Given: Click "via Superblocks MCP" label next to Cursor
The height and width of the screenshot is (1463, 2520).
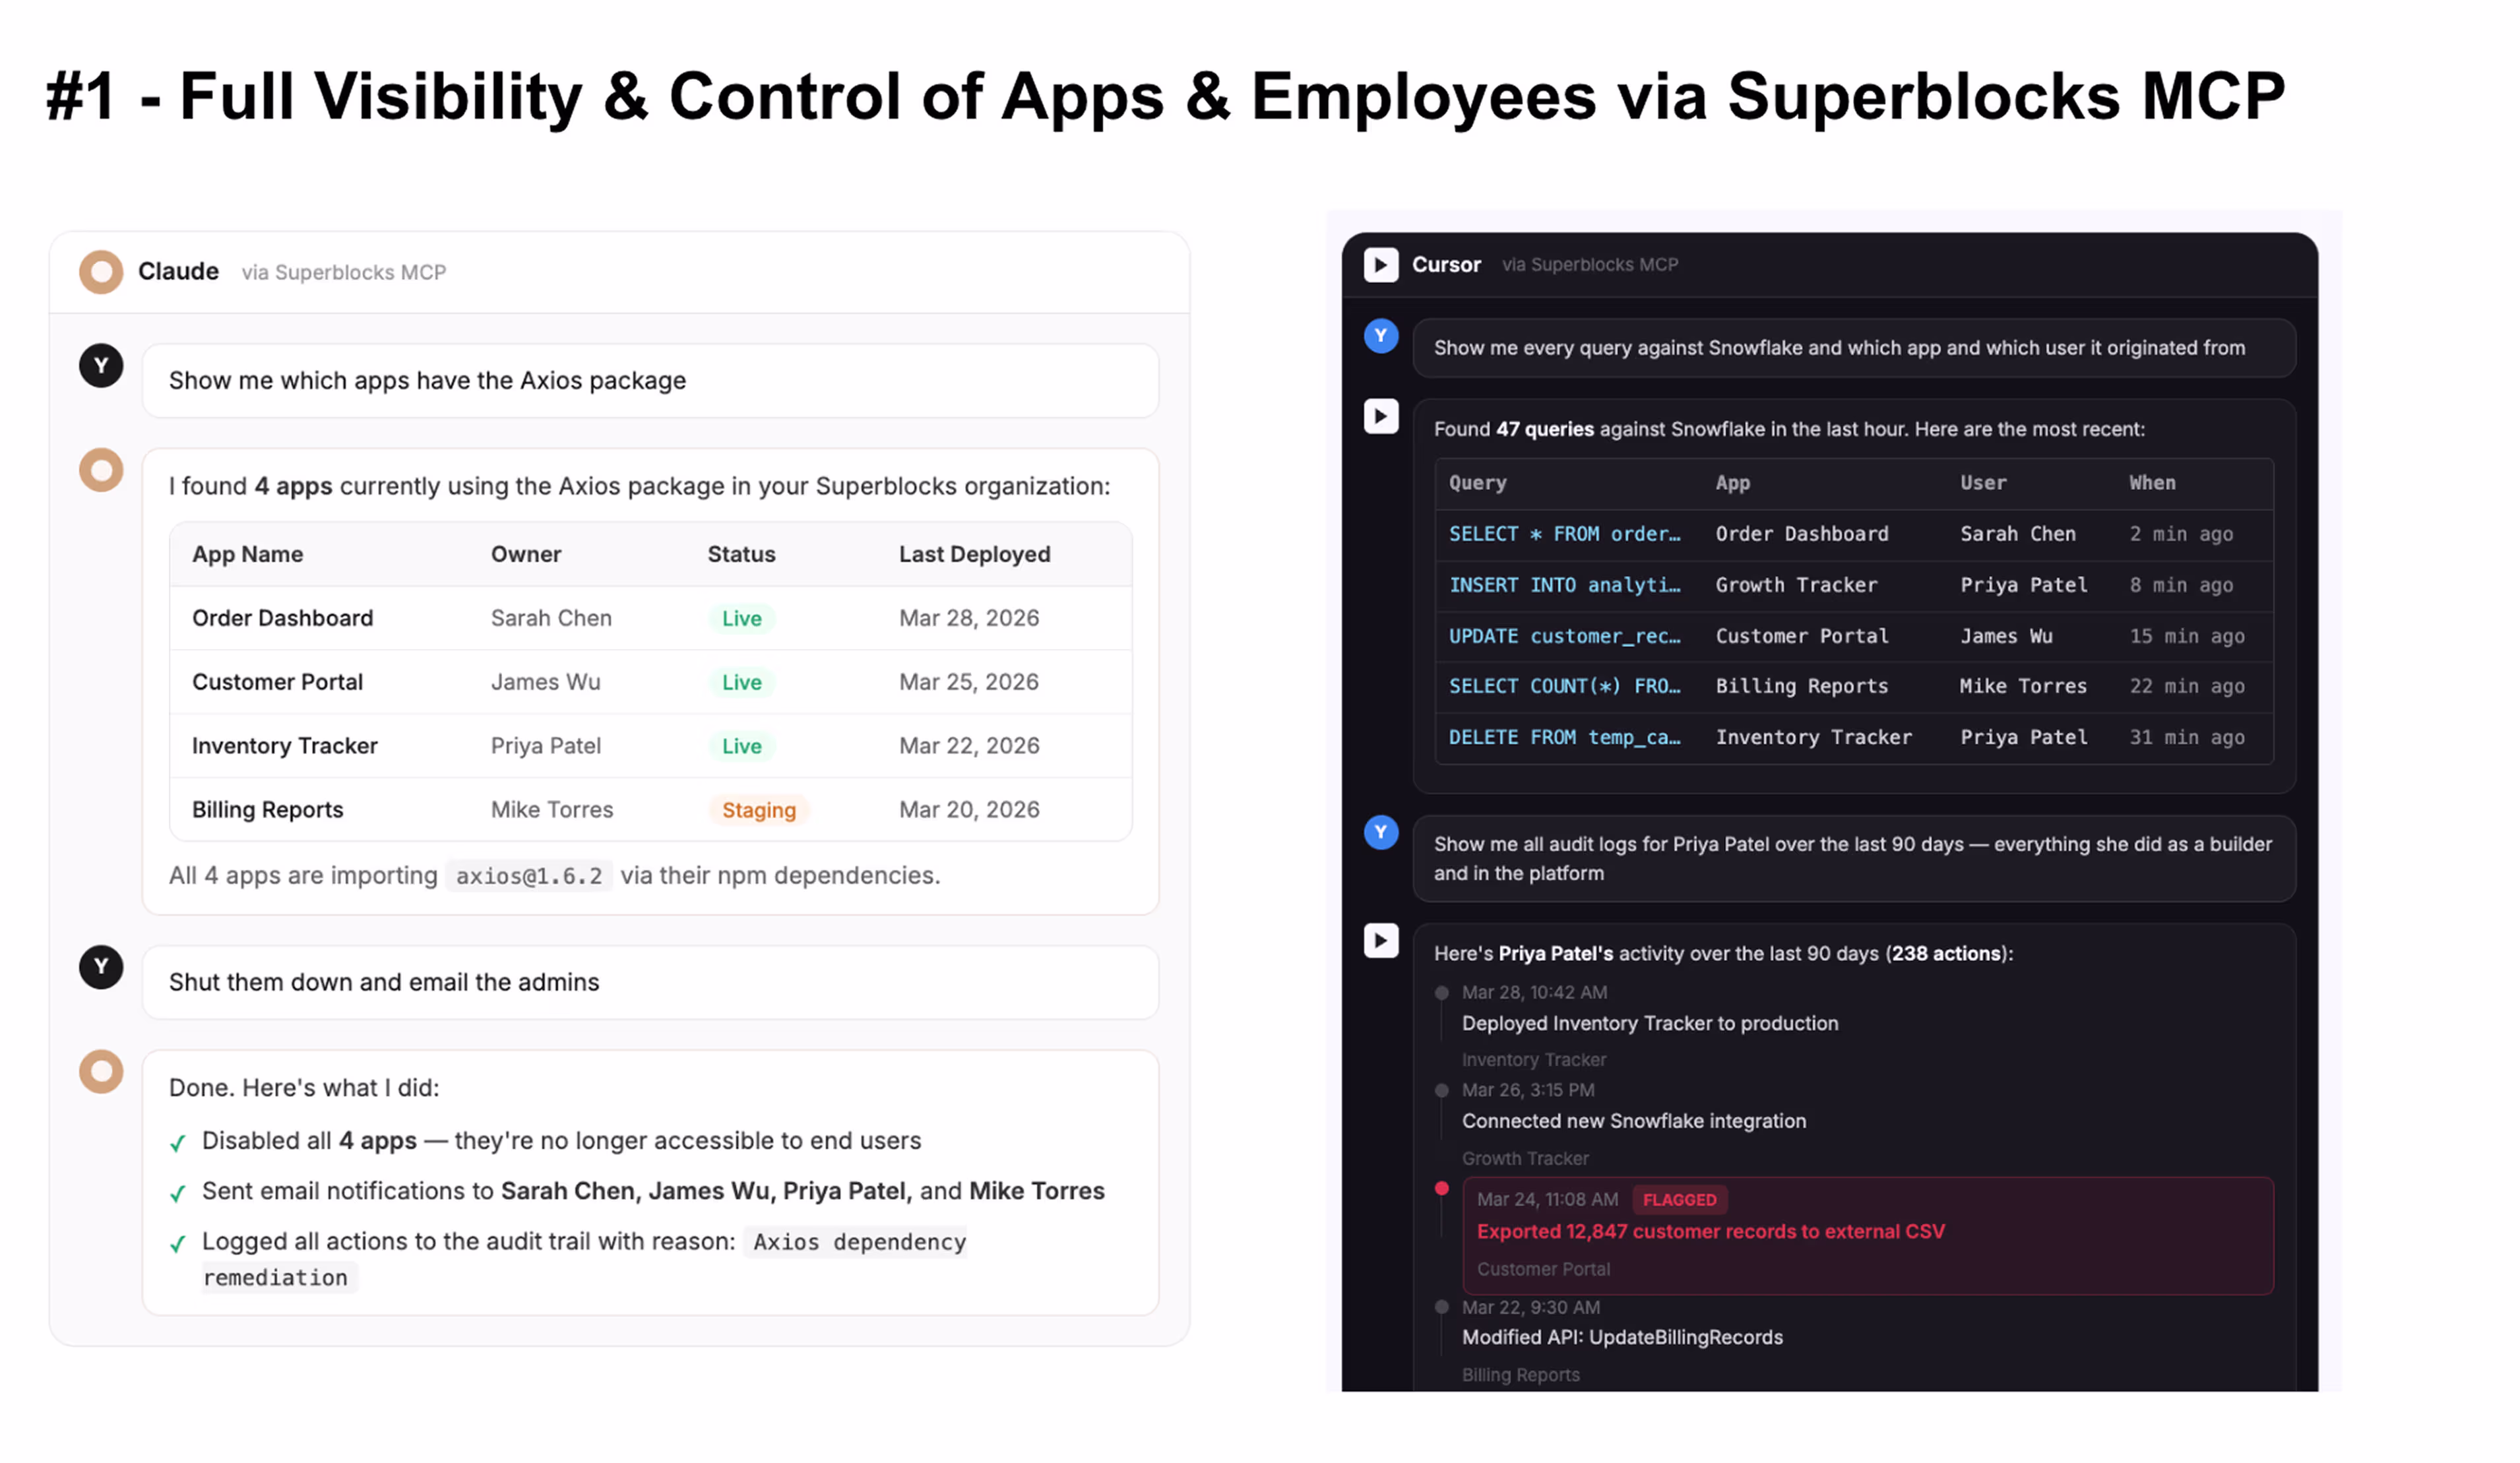Looking at the screenshot, I should click(x=1590, y=265).
